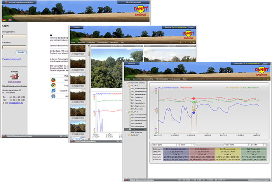Click blue DL1_Aussentemperatur table header cell
Viewport: 272px width, 182px height.
(176, 149)
